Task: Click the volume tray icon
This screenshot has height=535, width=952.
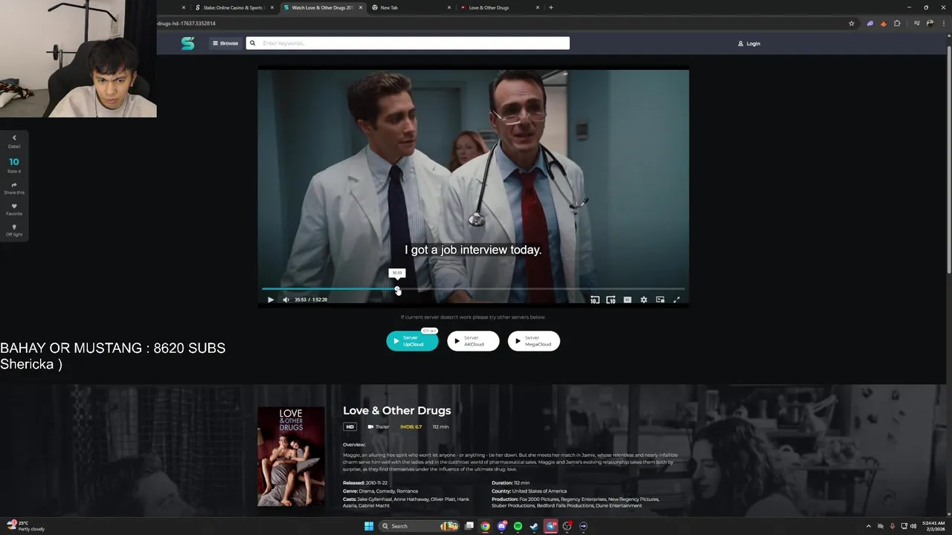Action: coord(913,526)
